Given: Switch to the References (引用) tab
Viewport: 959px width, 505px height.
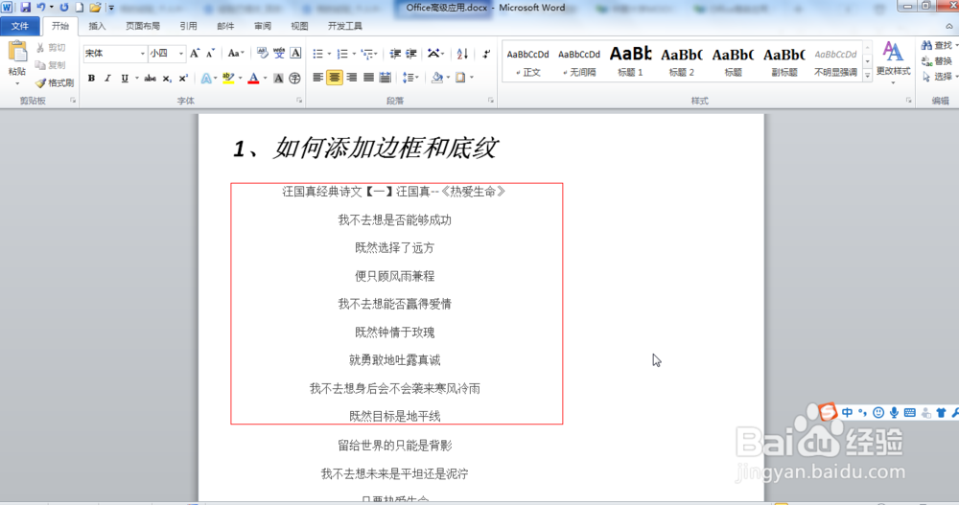Looking at the screenshot, I should pyautogui.click(x=188, y=26).
